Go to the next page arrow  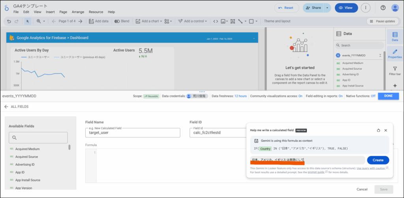(80, 21)
